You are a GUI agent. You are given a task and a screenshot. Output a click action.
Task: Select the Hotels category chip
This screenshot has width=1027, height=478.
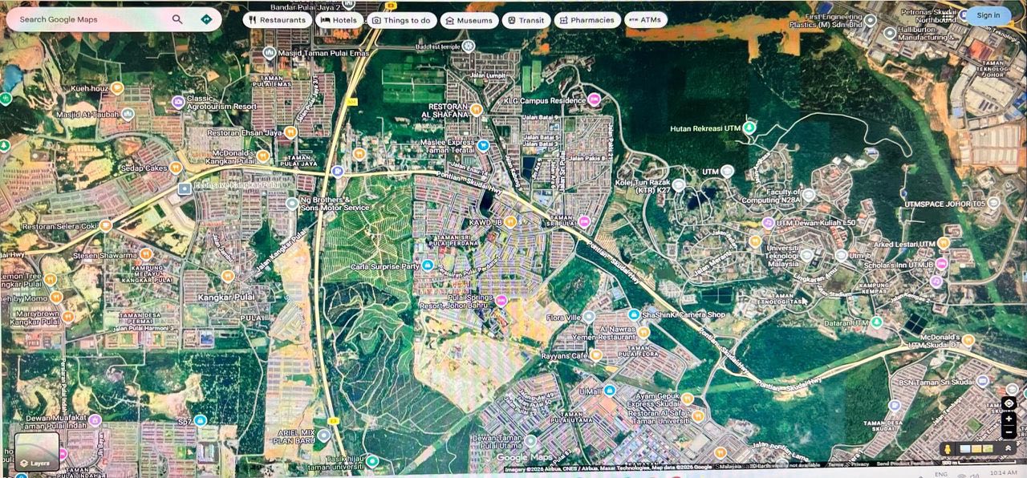coord(339,20)
